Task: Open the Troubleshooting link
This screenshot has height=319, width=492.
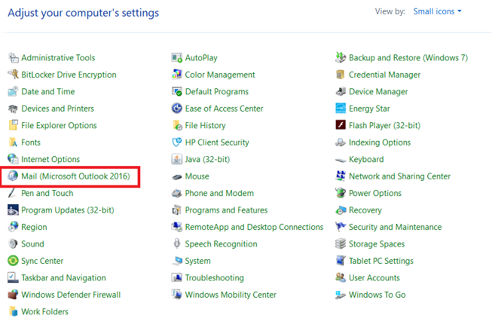Action: point(214,278)
